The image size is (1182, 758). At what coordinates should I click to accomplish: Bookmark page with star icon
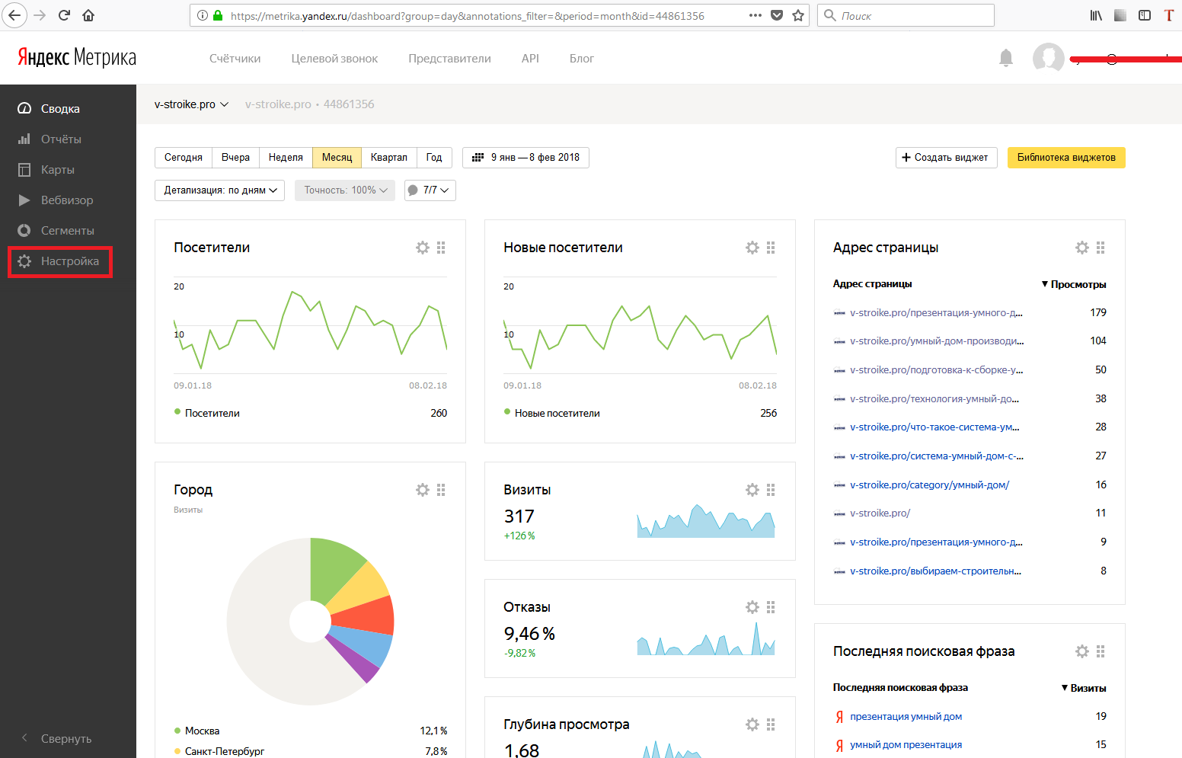pyautogui.click(x=798, y=15)
